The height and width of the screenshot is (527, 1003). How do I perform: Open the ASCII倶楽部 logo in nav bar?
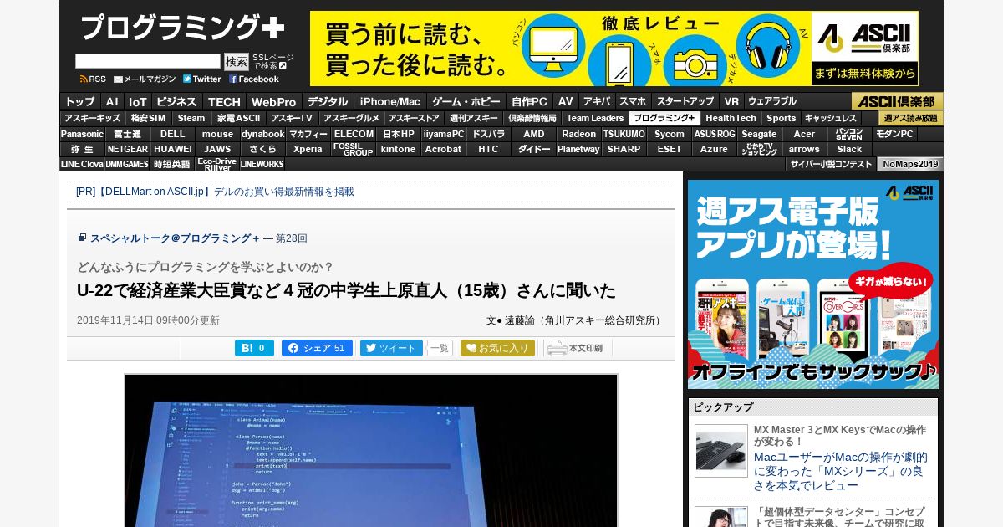click(x=898, y=101)
